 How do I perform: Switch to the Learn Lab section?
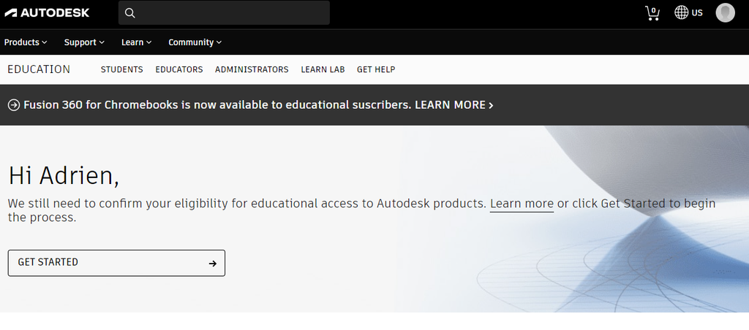(323, 69)
